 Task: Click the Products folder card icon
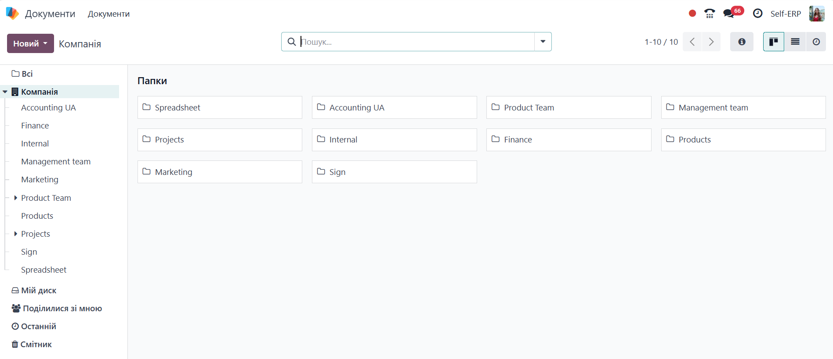coord(670,139)
